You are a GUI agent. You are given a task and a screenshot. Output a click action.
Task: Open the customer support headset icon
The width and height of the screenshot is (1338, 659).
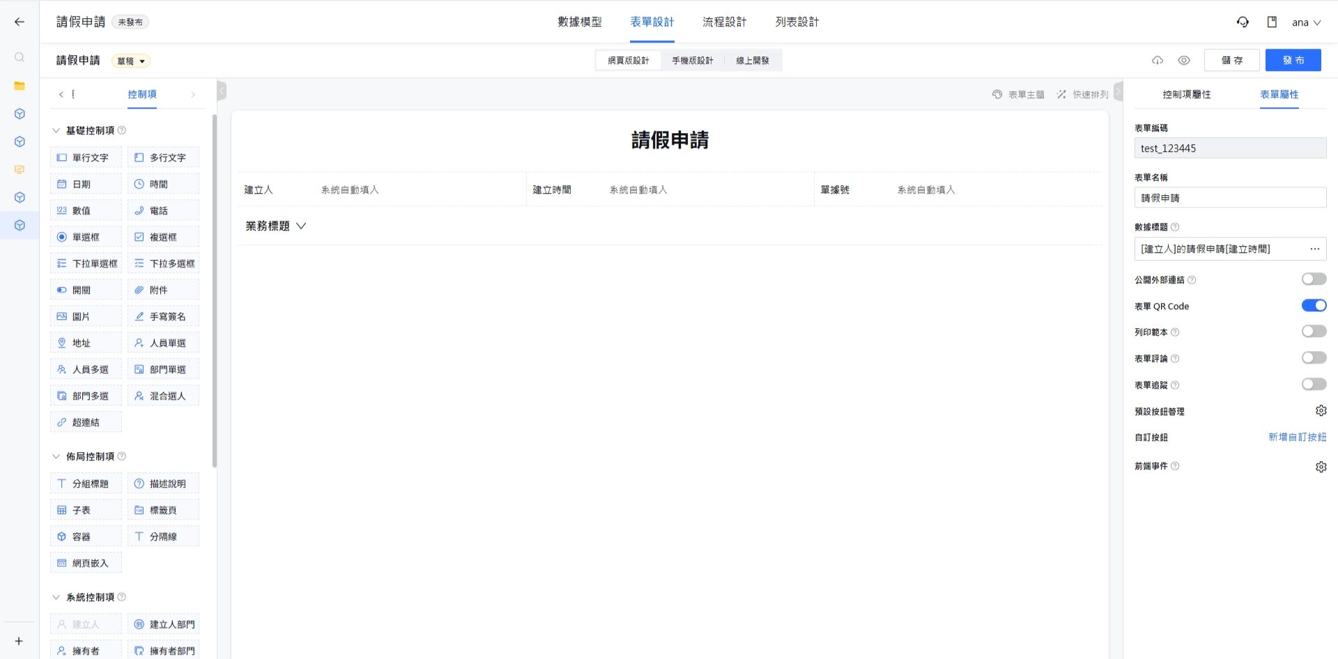1243,22
